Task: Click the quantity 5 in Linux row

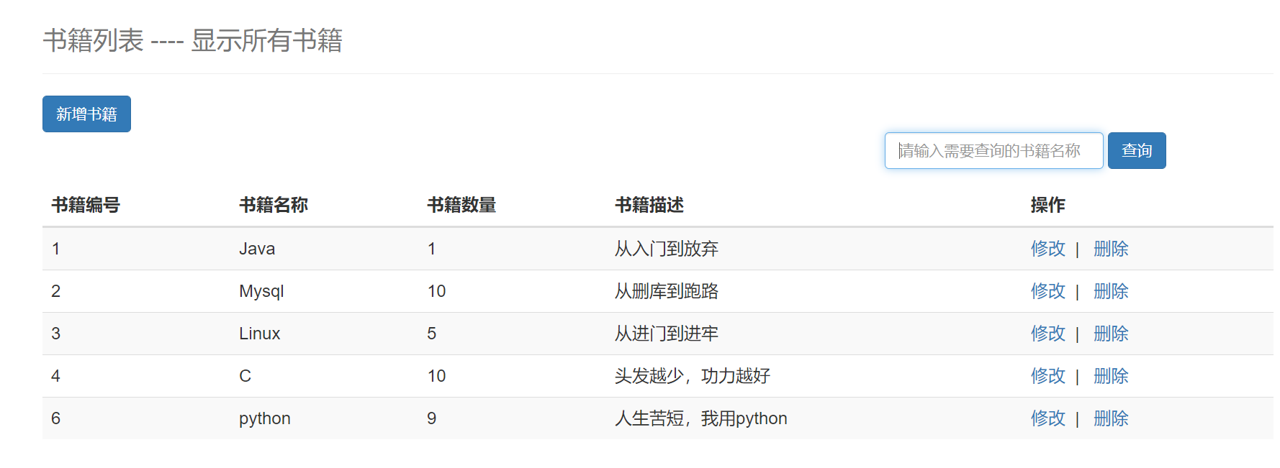Action: pos(432,334)
